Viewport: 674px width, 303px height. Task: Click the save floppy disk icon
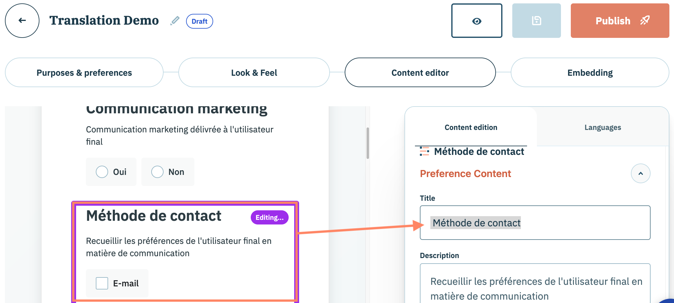536,21
